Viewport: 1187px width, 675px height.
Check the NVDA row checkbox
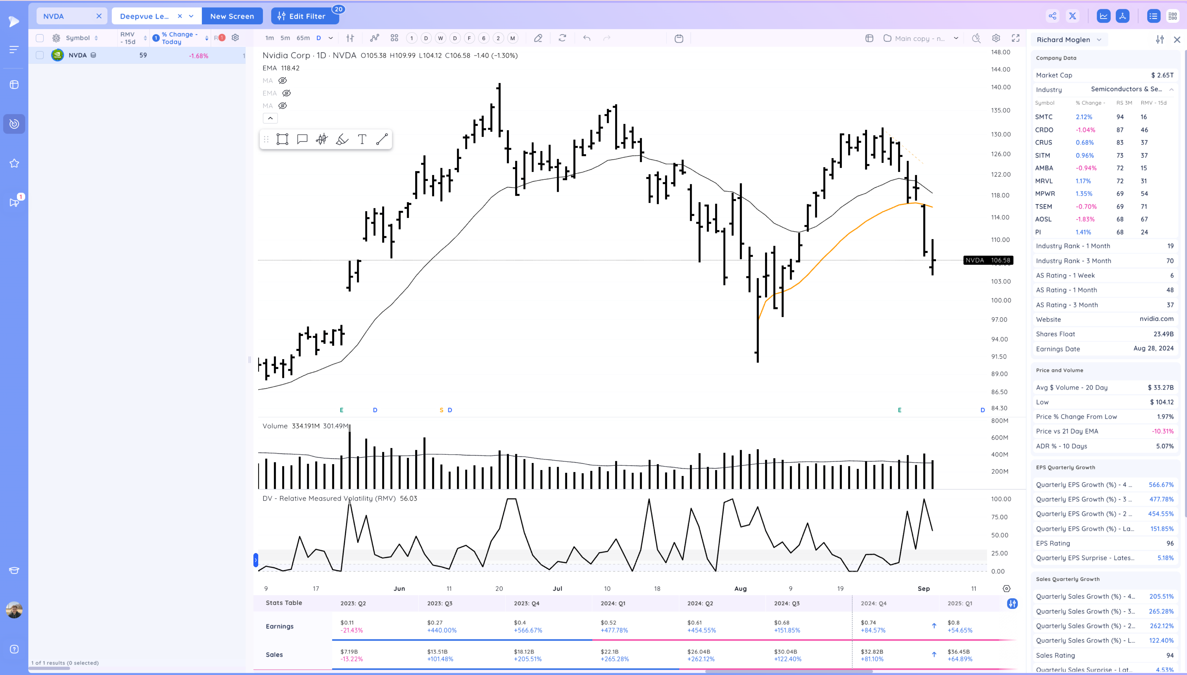click(40, 55)
